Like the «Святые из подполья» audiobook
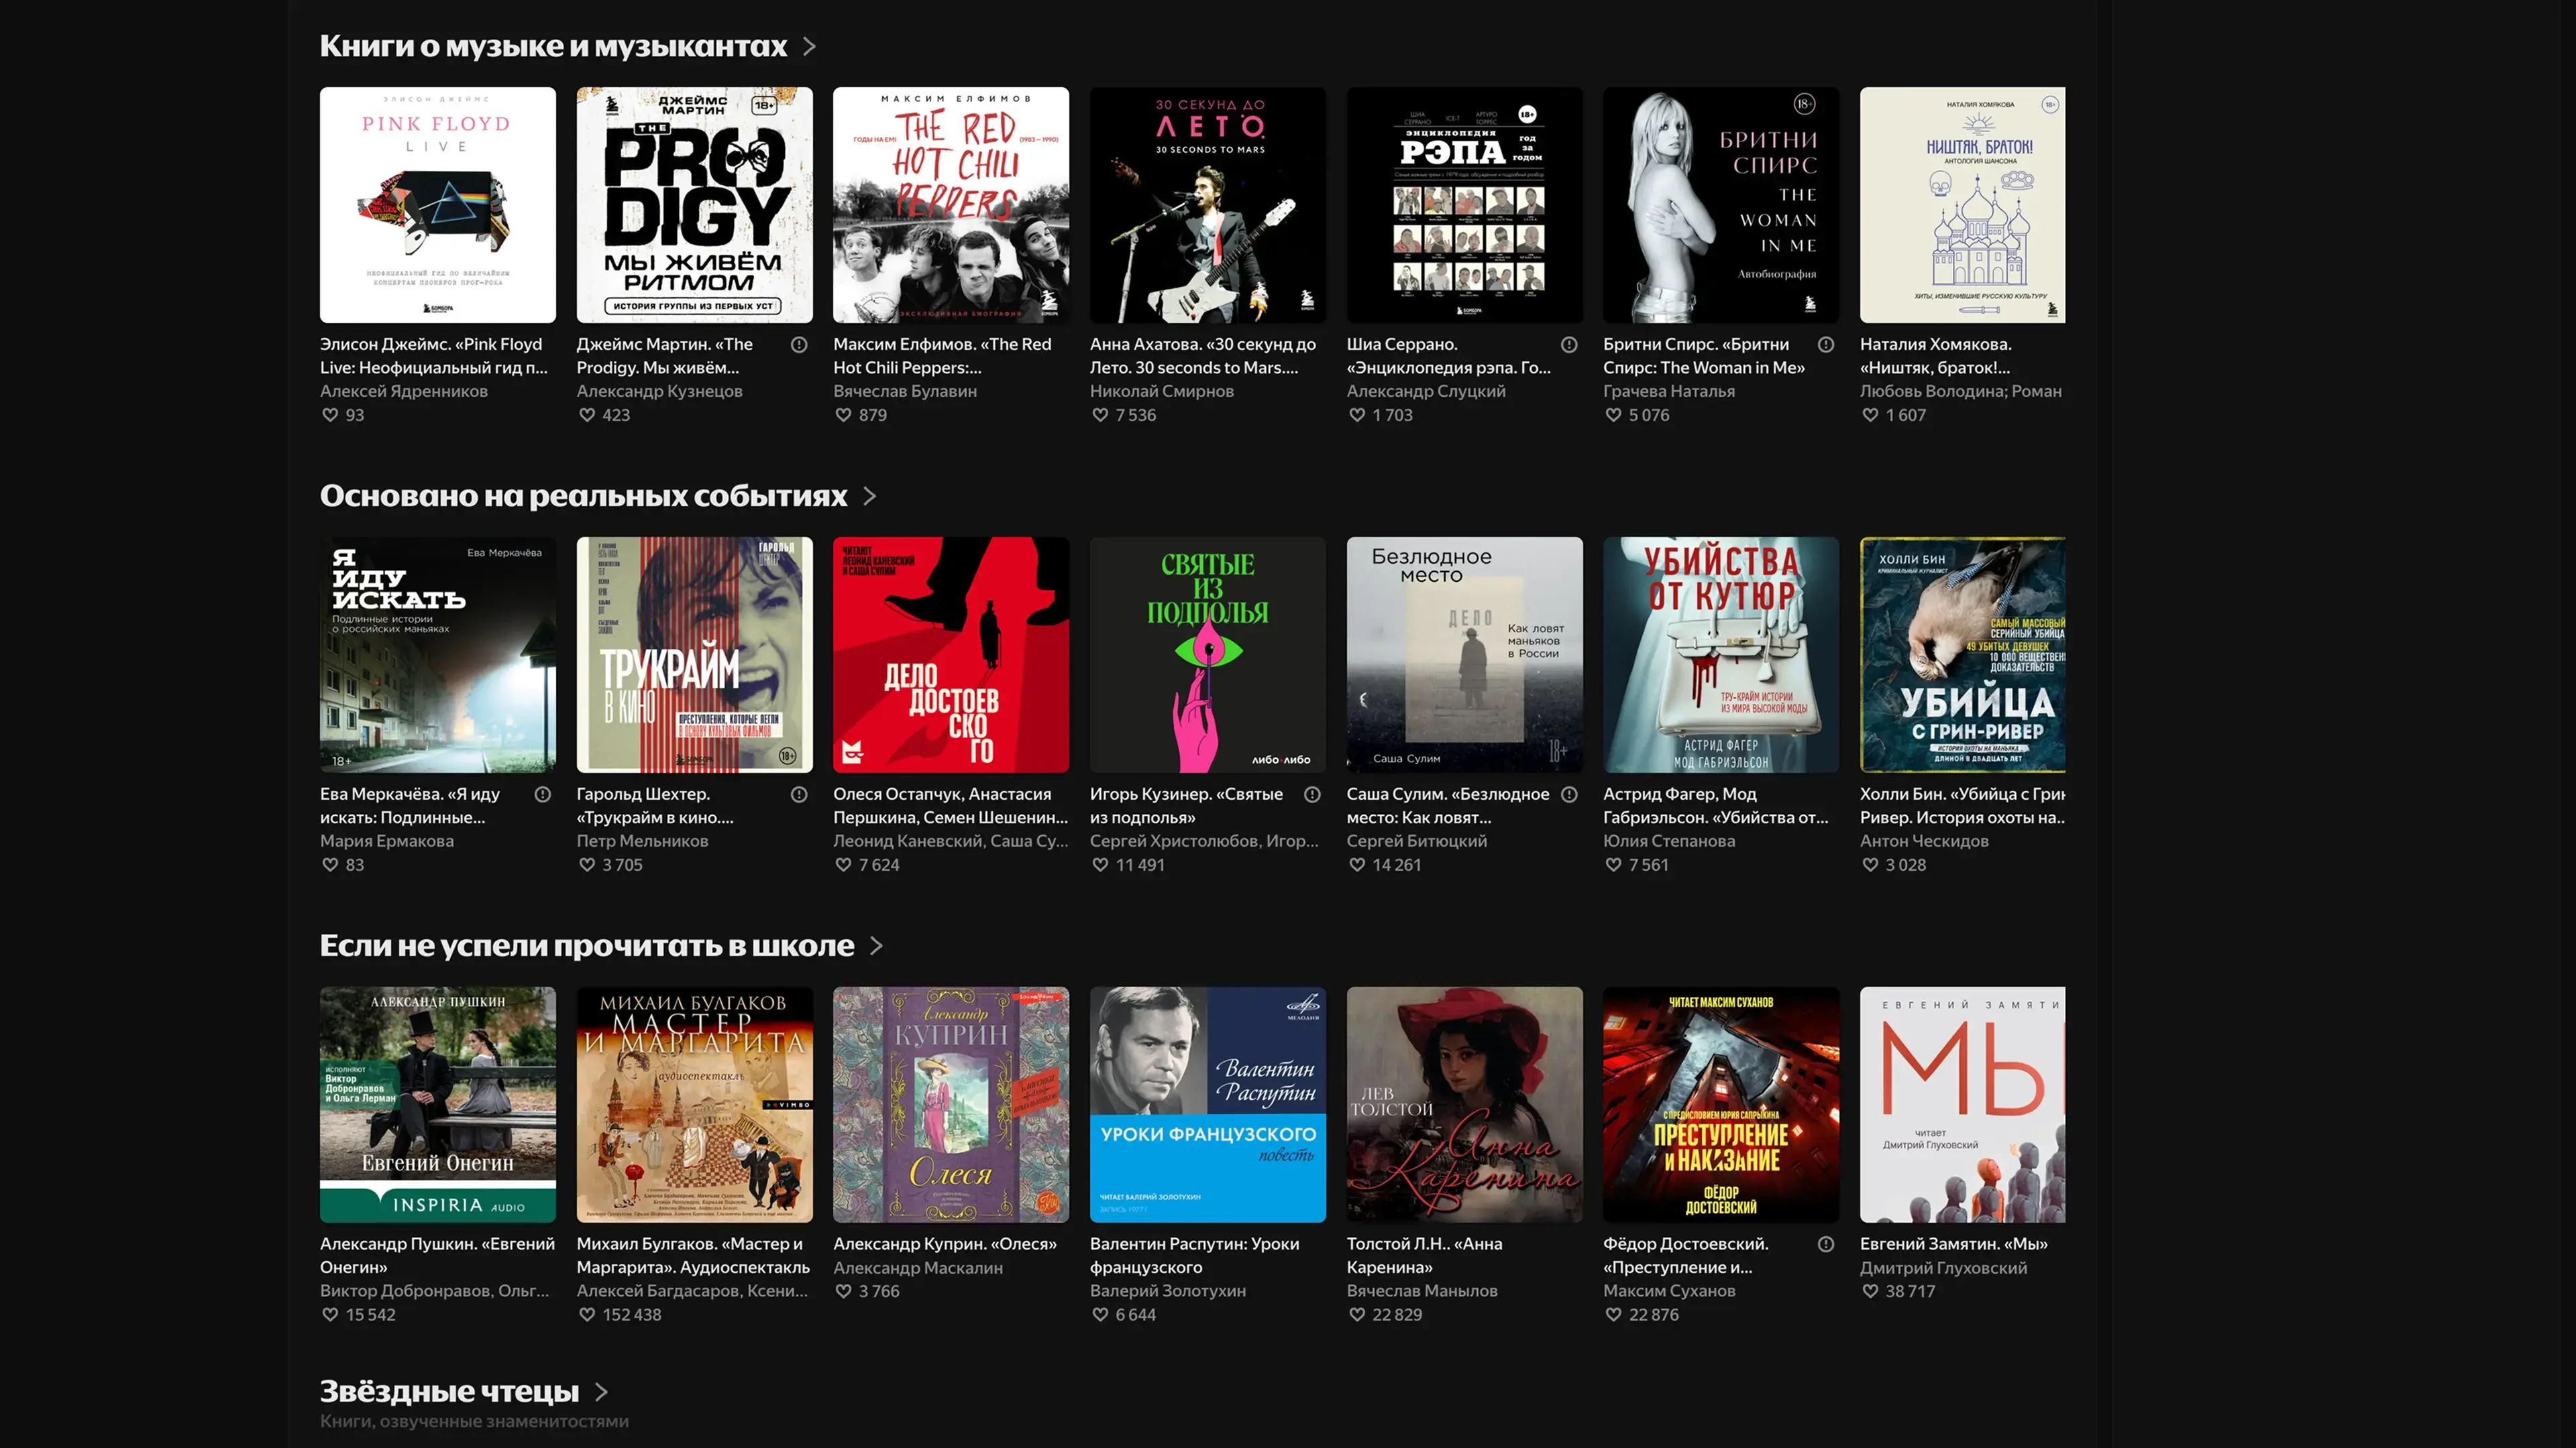2576x1448 pixels. 1100,864
